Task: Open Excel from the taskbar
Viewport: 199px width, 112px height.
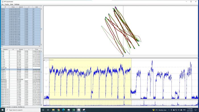Action: (74, 110)
